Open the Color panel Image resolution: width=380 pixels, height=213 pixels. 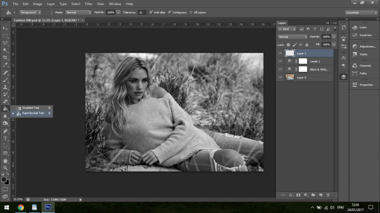point(363,27)
